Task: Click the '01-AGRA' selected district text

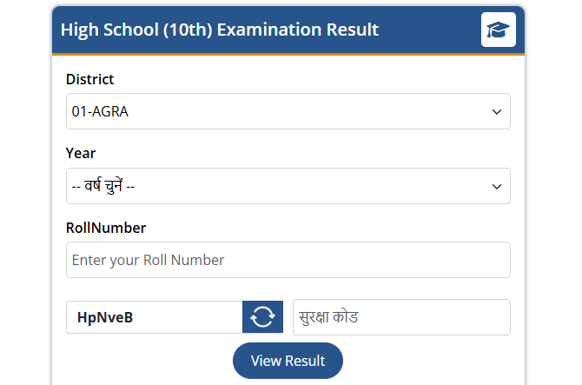Action: click(x=100, y=112)
